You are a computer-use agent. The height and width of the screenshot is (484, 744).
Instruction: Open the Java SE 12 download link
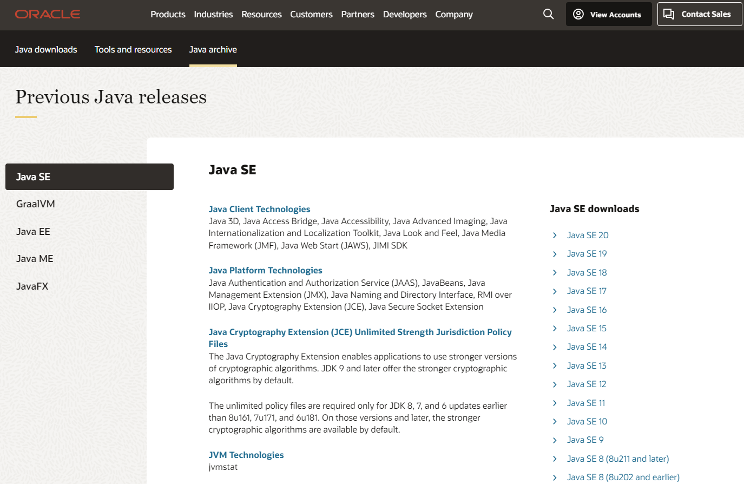[587, 384]
